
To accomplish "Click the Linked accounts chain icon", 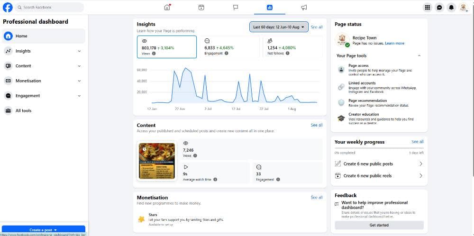I will pyautogui.click(x=341, y=87).
